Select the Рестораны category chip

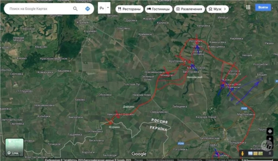coord(129,9)
